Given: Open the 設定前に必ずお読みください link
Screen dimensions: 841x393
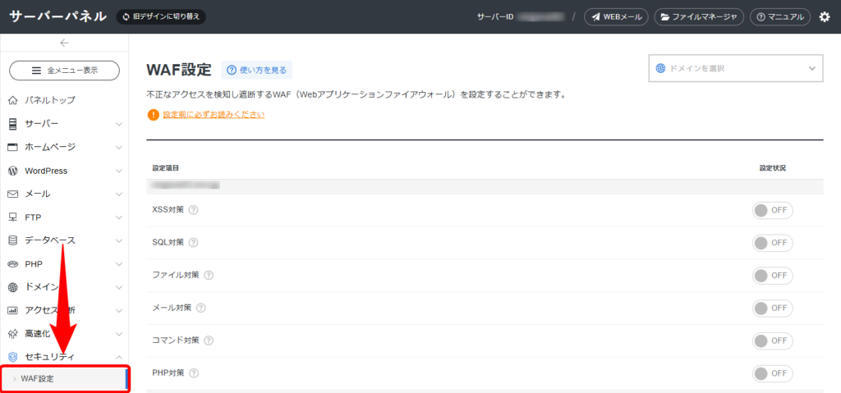Looking at the screenshot, I should click(x=214, y=115).
